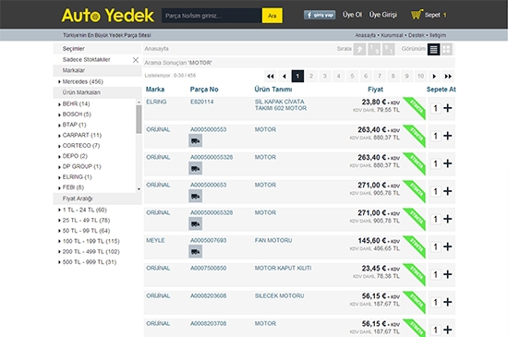Open page 2 of results
Image resolution: width=508 pixels, height=337 pixels.
pos(311,77)
